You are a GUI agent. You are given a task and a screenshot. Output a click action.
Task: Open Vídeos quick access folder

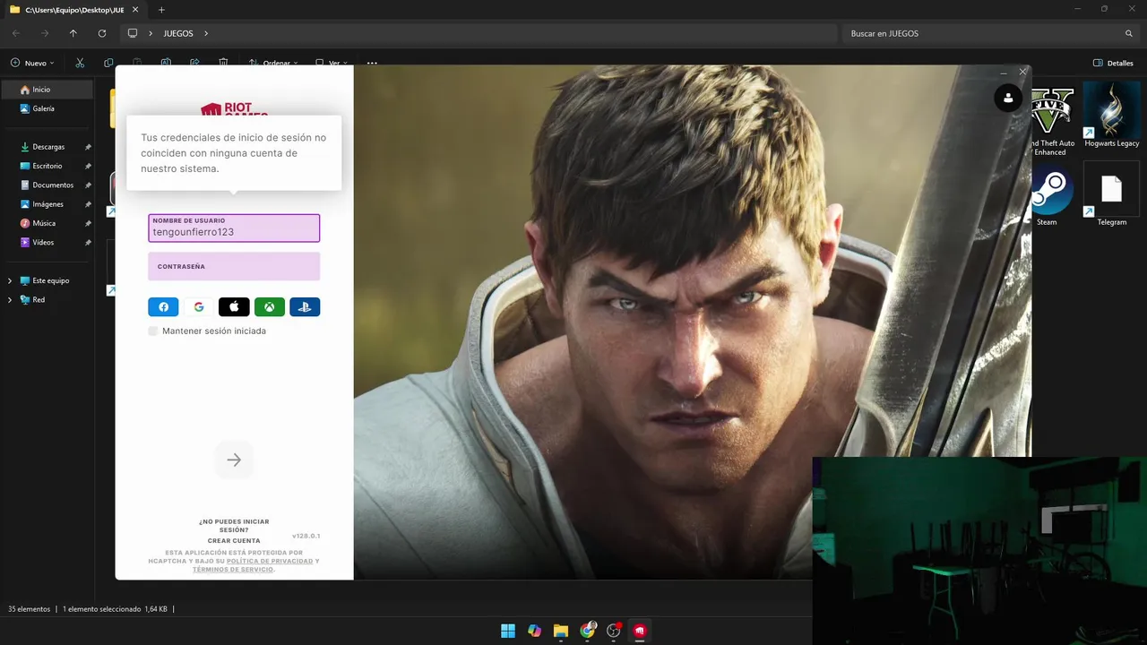pyautogui.click(x=43, y=243)
